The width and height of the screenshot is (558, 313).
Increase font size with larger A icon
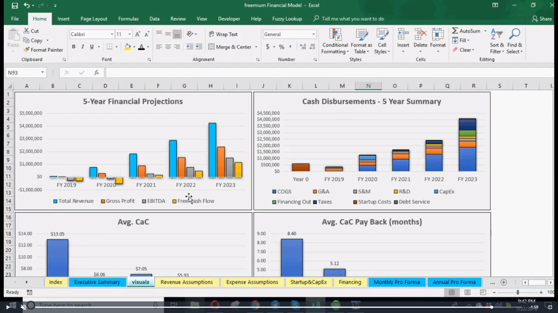[138, 34]
